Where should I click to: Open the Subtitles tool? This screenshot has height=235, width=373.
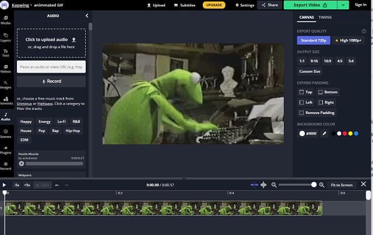185,5
